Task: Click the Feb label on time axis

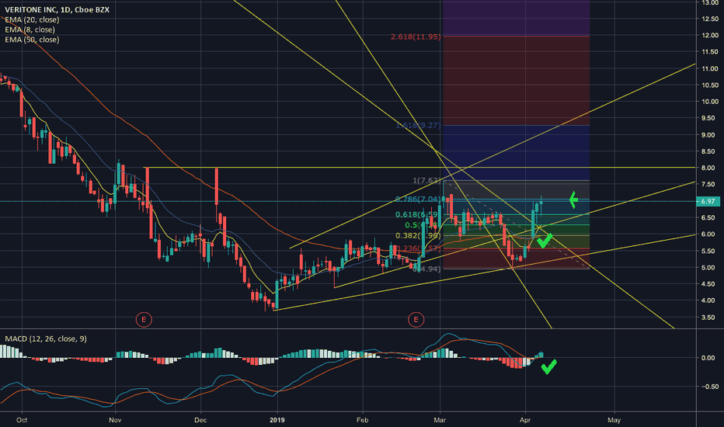Action: pos(363,420)
